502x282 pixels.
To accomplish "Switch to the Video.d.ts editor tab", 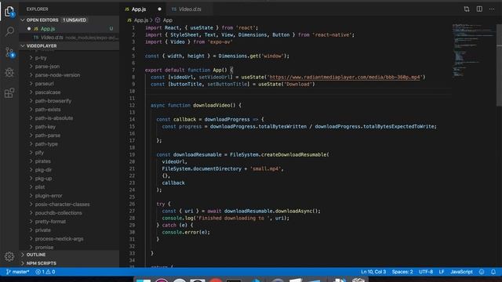I will click(x=190, y=9).
